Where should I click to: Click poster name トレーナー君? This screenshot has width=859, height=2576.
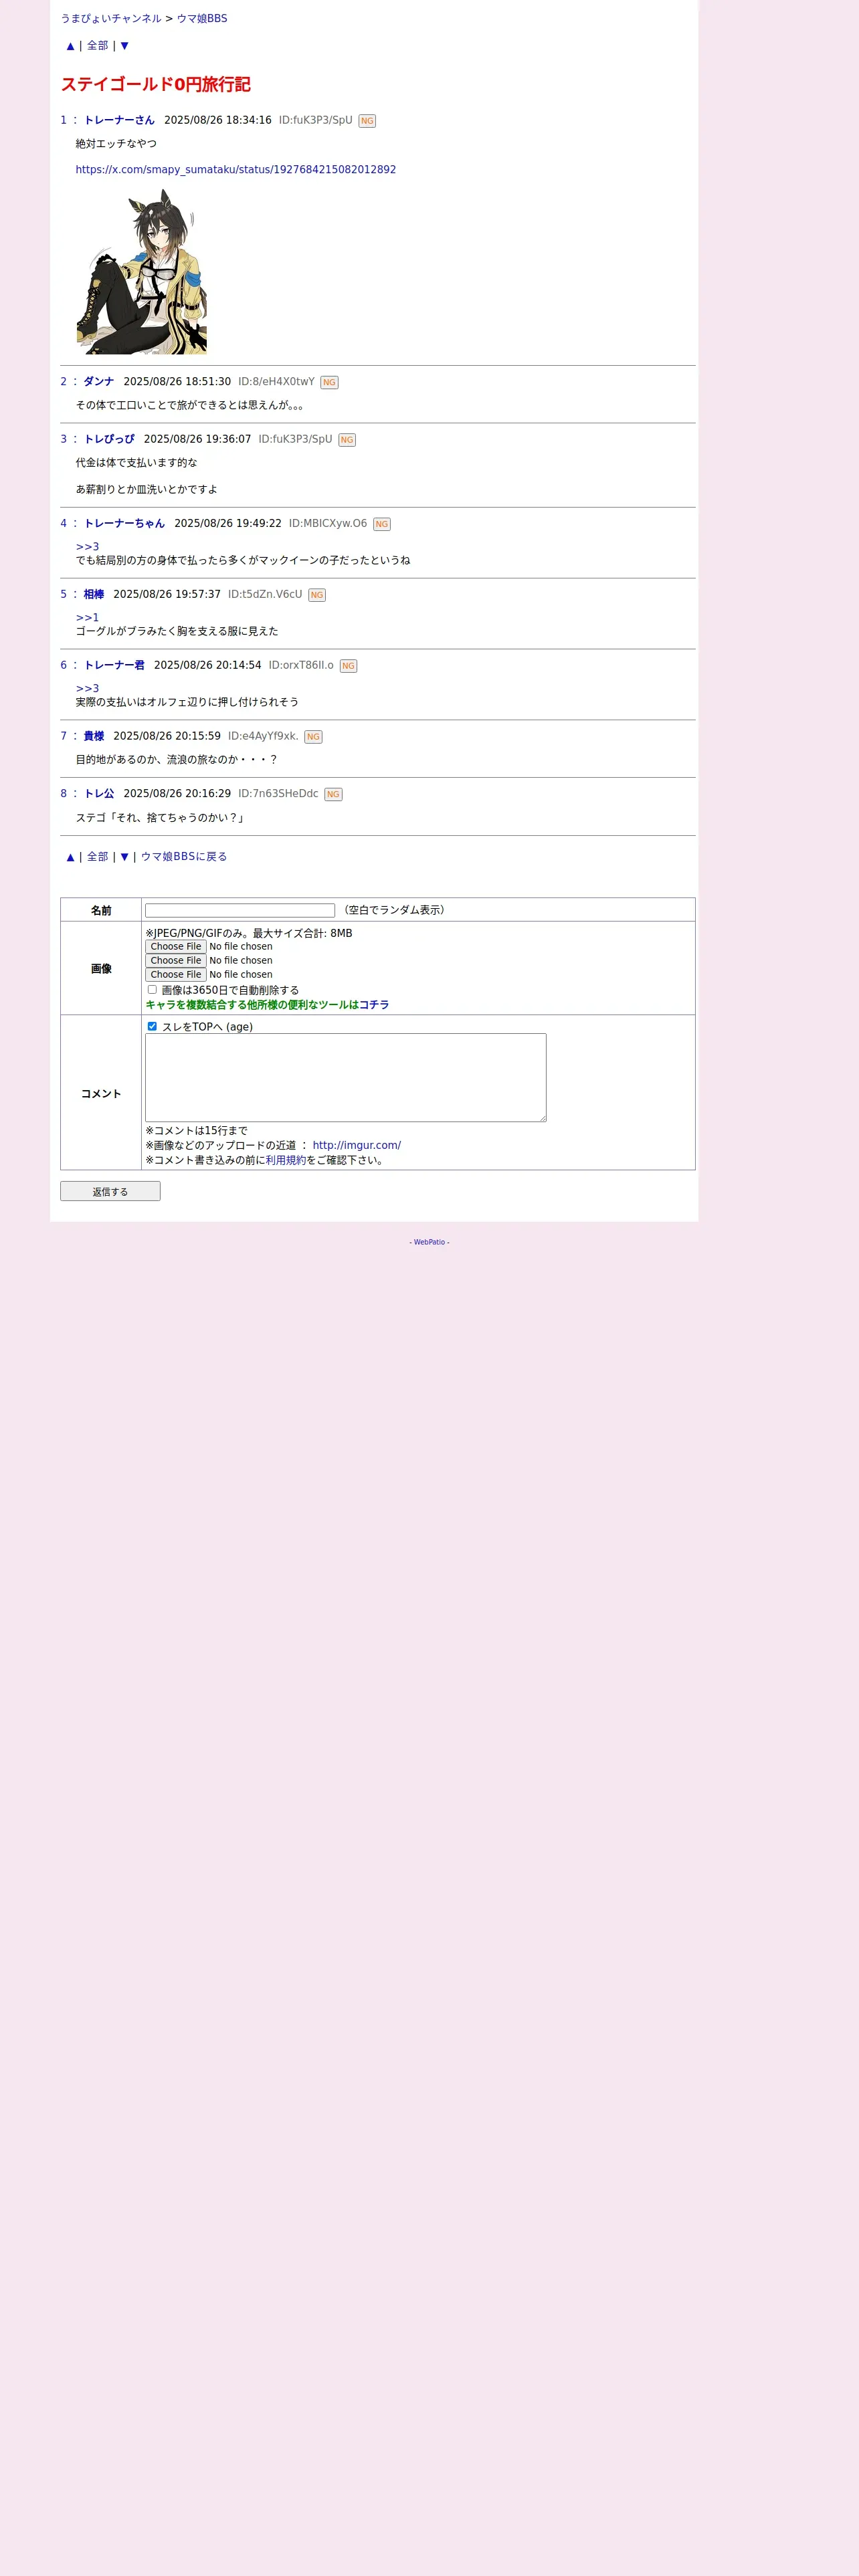(x=114, y=666)
